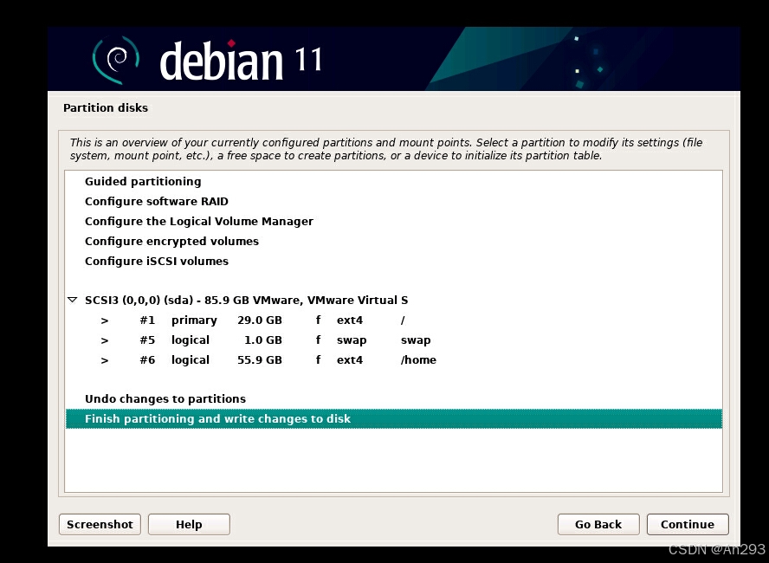769x563 pixels.
Task: Collapse the SCSI3 (sda) disk triangle
Action: [72, 300]
